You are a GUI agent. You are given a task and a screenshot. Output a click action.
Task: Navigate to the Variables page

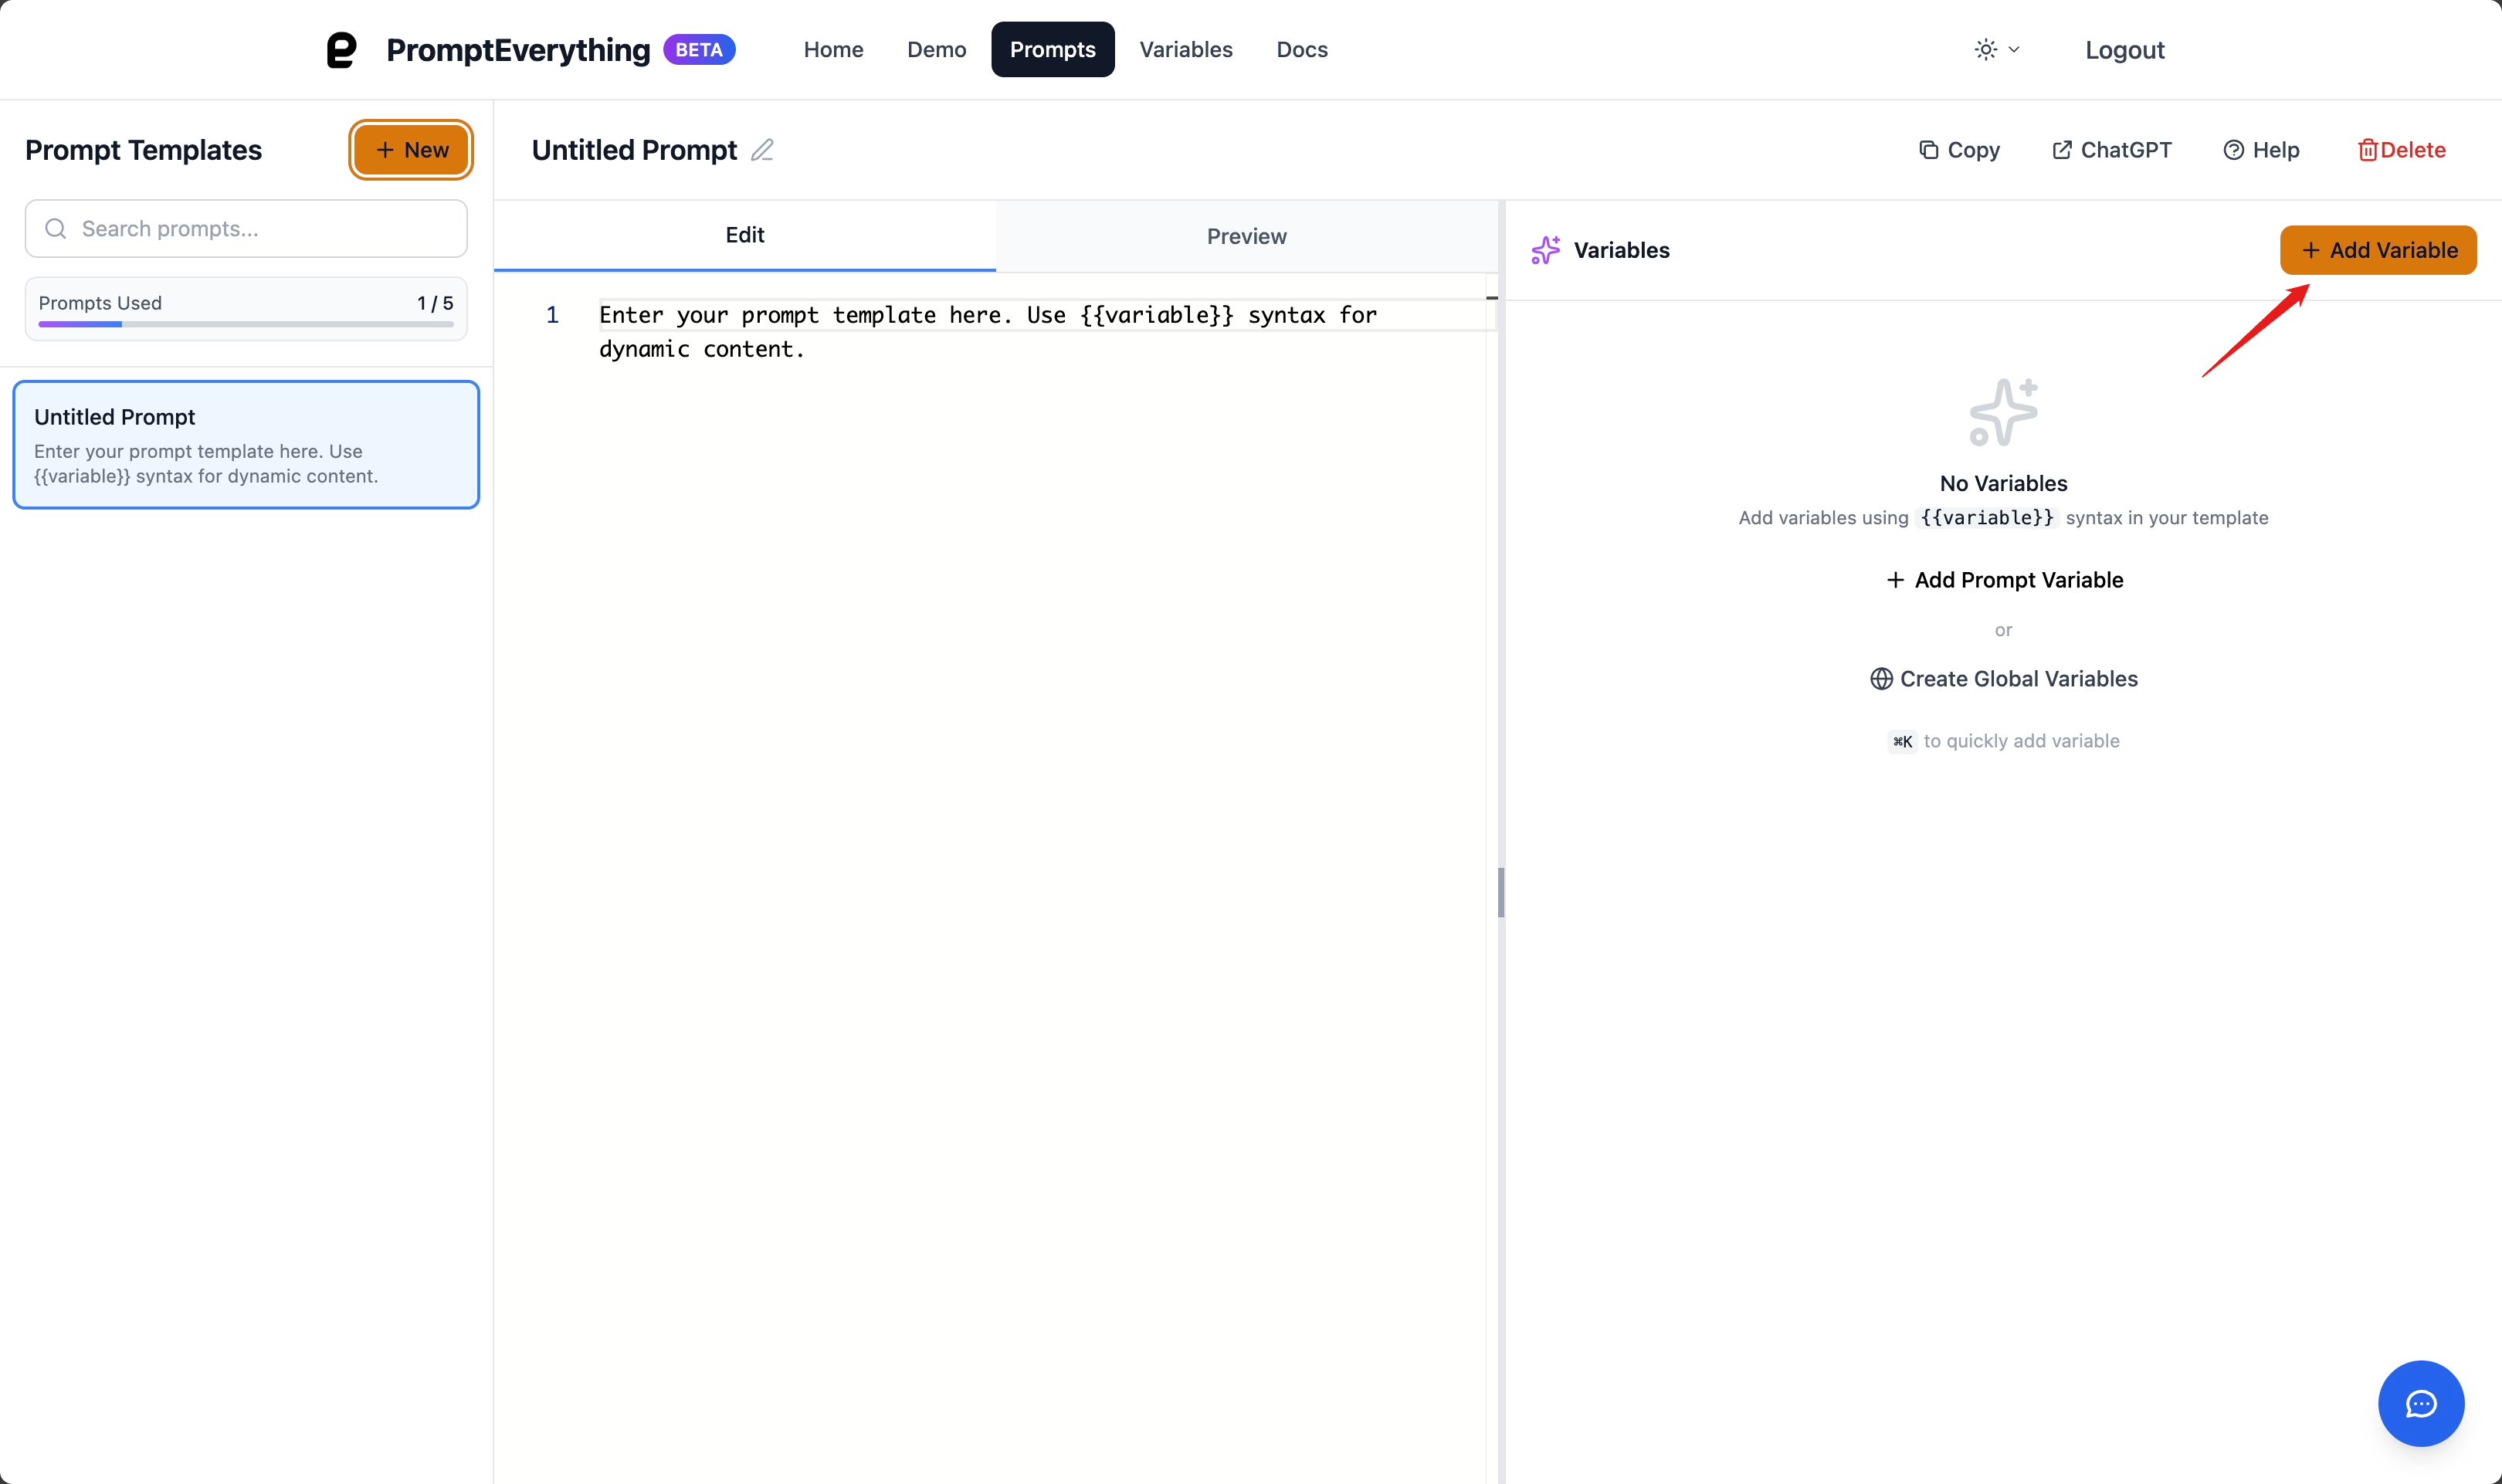click(1185, 49)
